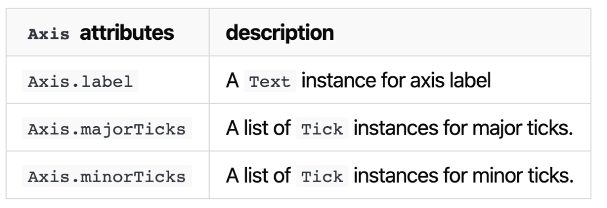Click "instances for minor ticks." text
Screen dimensions: 607x208
(x=463, y=177)
